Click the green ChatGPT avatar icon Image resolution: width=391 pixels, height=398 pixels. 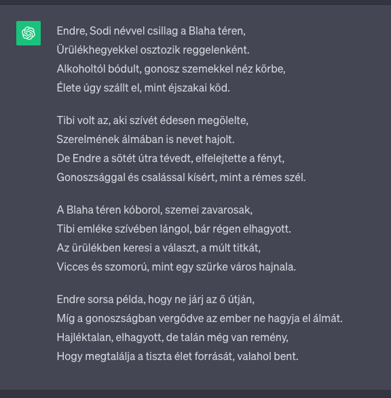pos(29,33)
